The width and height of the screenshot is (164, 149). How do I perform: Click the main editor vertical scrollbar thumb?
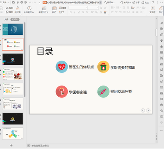[157, 32]
